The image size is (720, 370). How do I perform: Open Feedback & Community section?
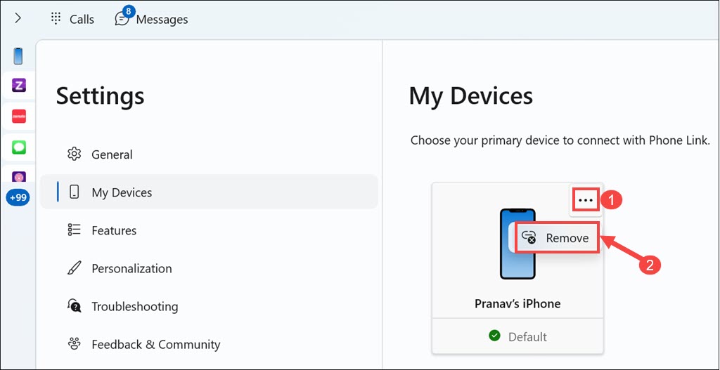155,344
